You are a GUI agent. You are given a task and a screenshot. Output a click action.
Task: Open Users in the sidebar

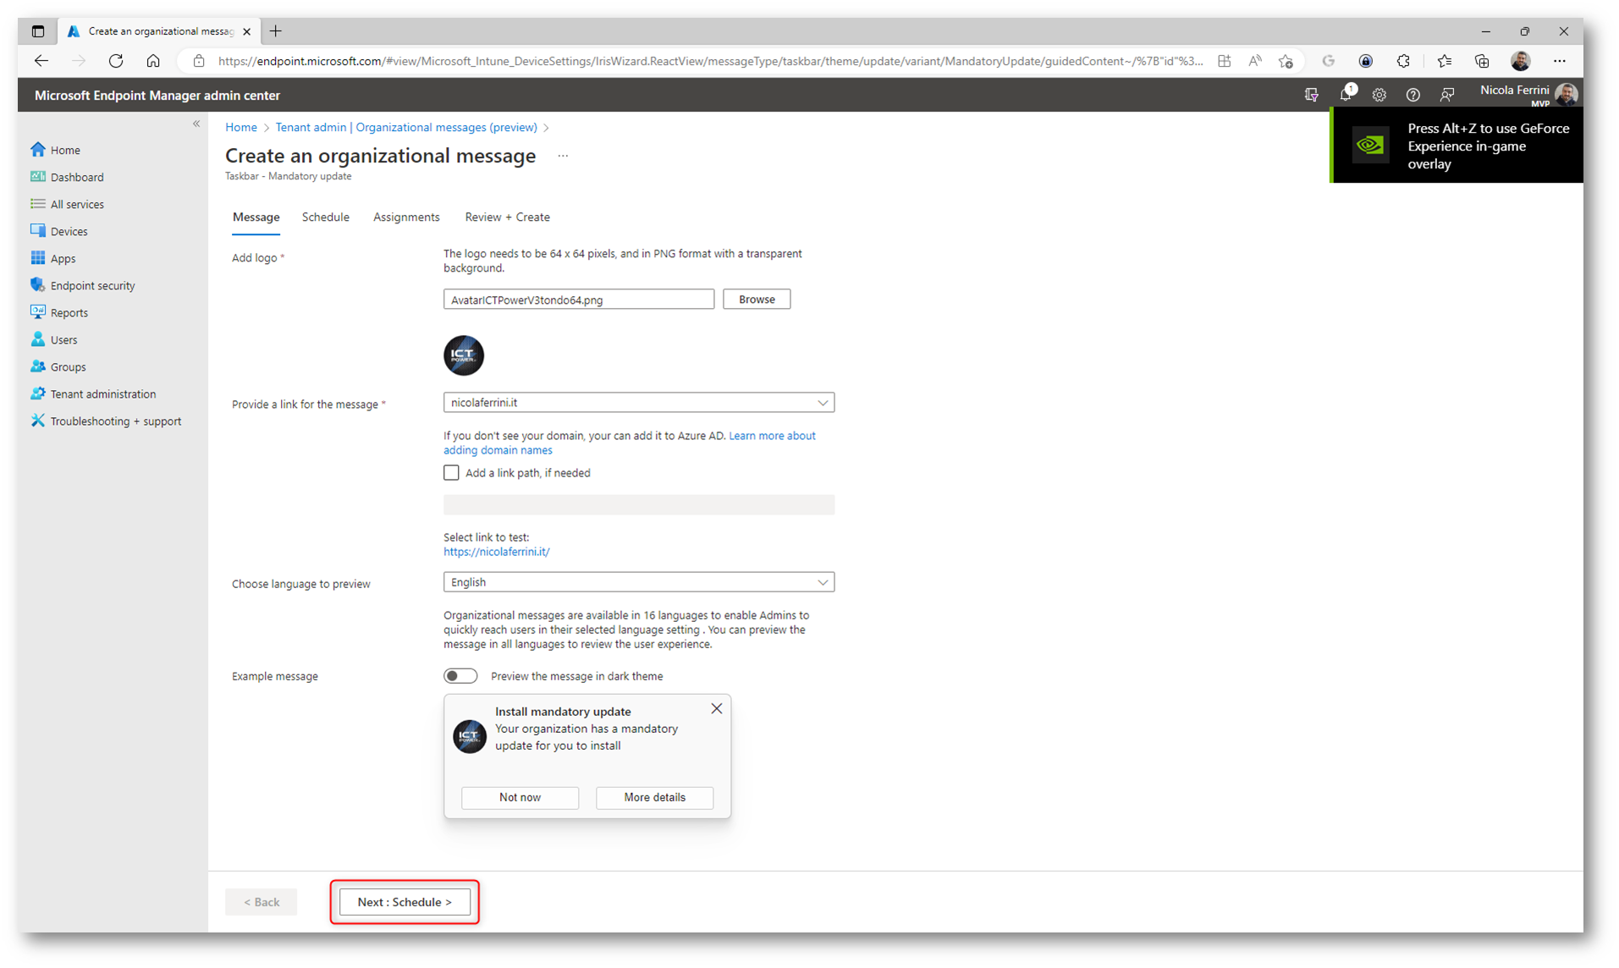point(54,339)
